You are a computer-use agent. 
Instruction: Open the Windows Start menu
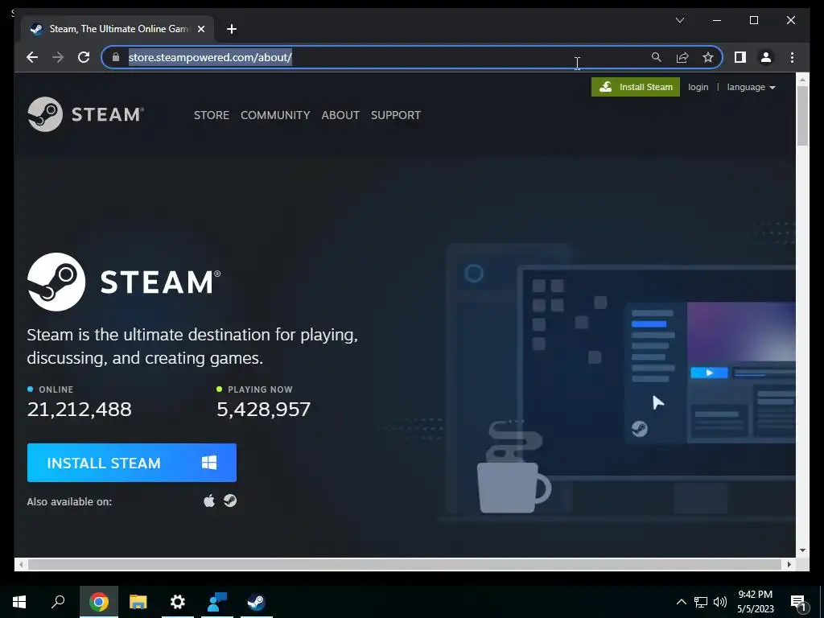[19, 602]
